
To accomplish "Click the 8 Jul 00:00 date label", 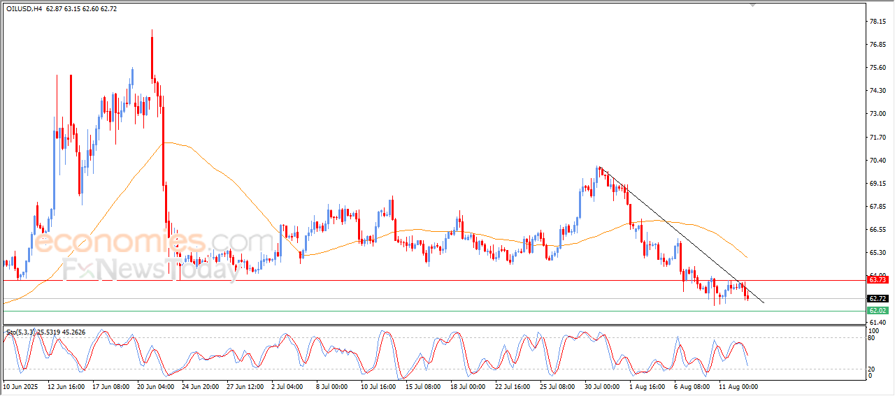I will point(333,386).
